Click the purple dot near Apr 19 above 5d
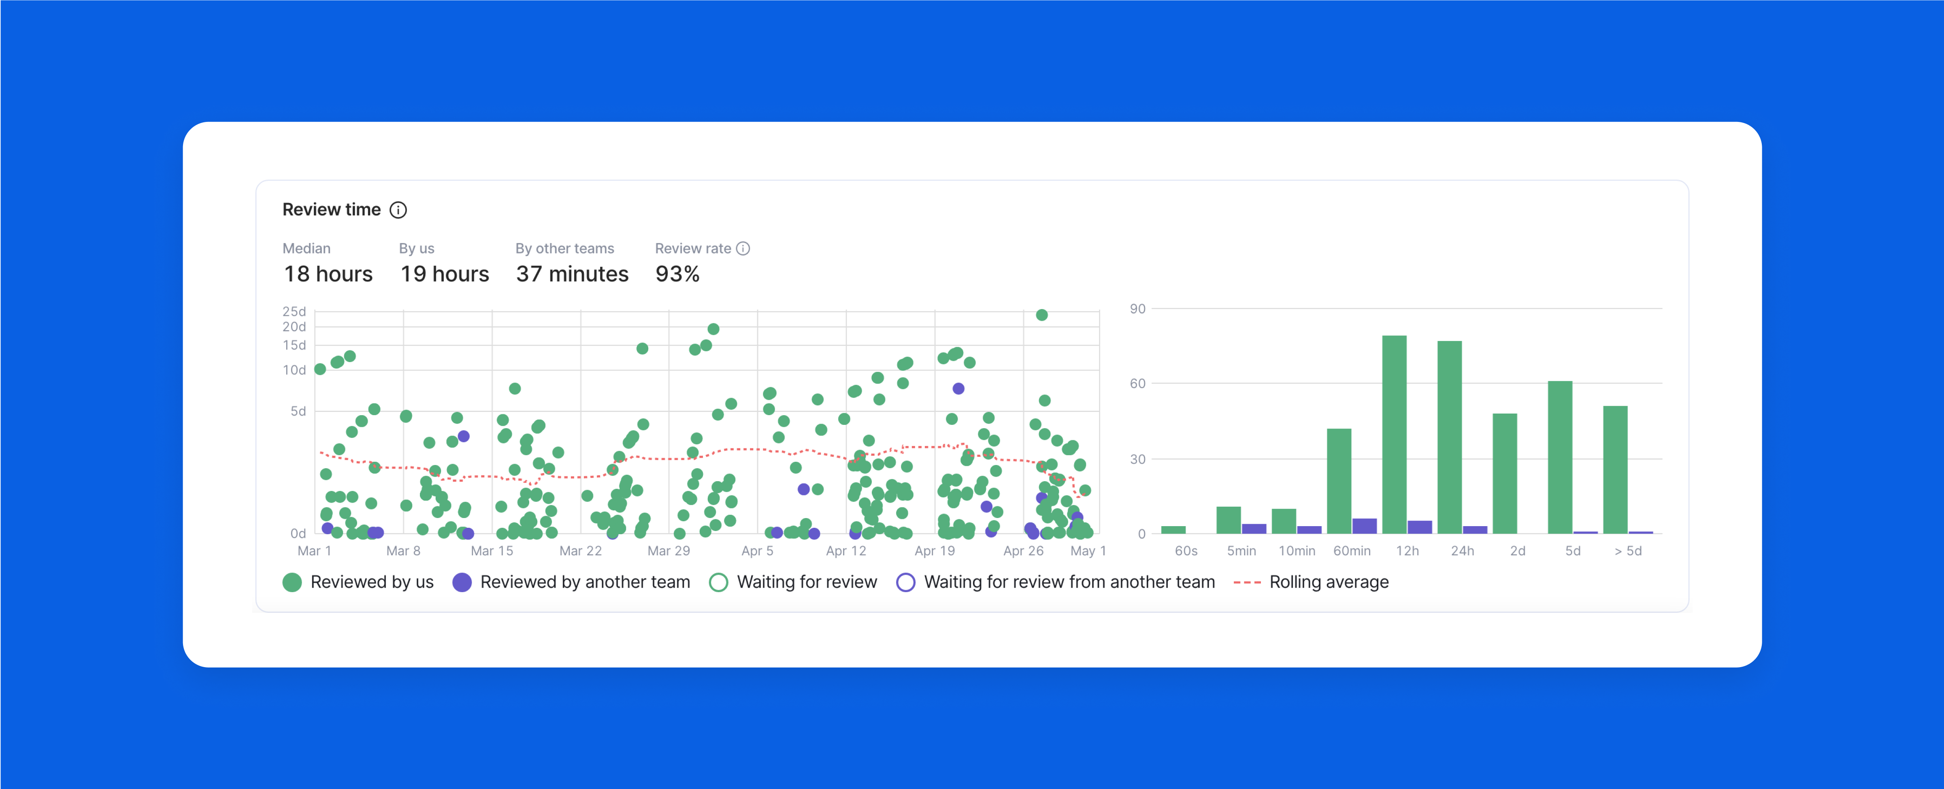This screenshot has width=1944, height=789. pos(958,388)
